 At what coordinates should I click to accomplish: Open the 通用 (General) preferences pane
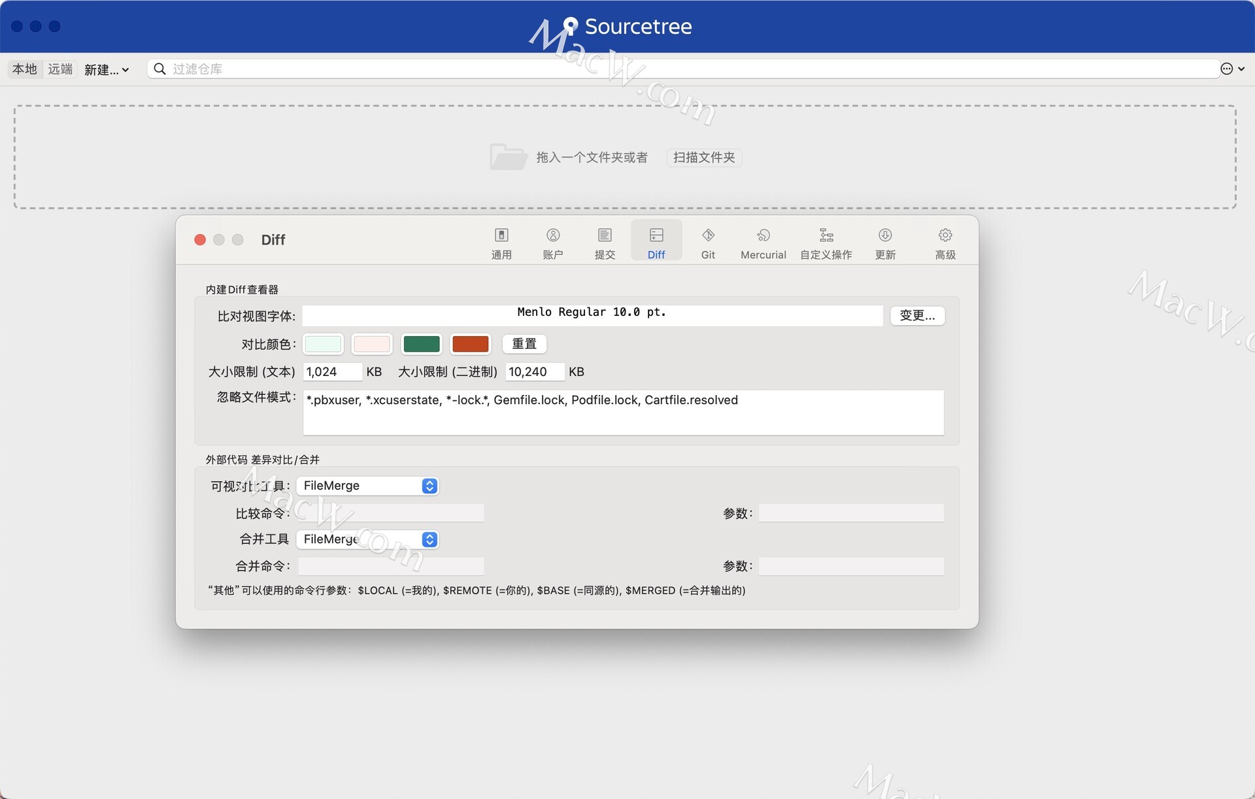(501, 243)
